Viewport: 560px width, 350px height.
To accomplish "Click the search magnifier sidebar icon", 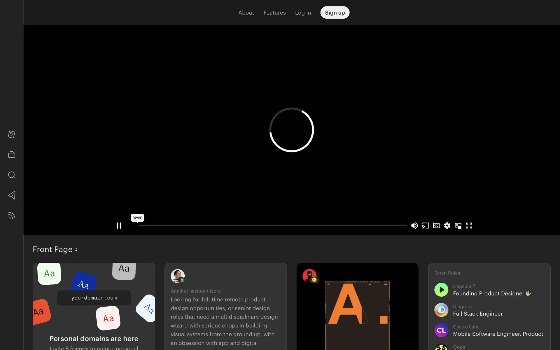I will [12, 175].
